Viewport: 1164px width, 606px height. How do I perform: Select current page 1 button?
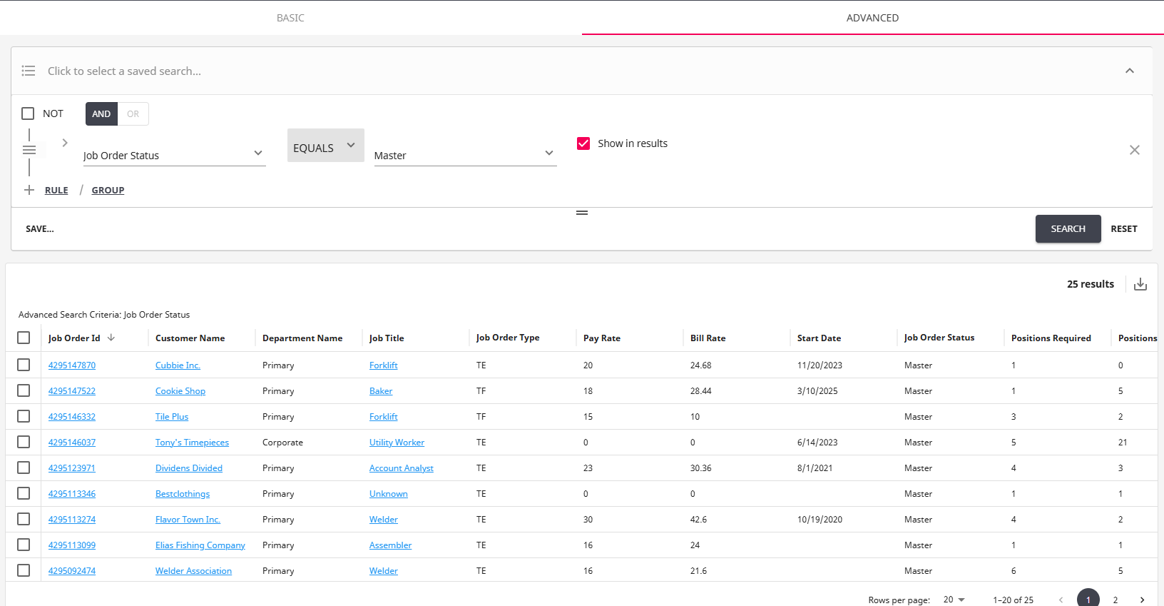[x=1088, y=600]
